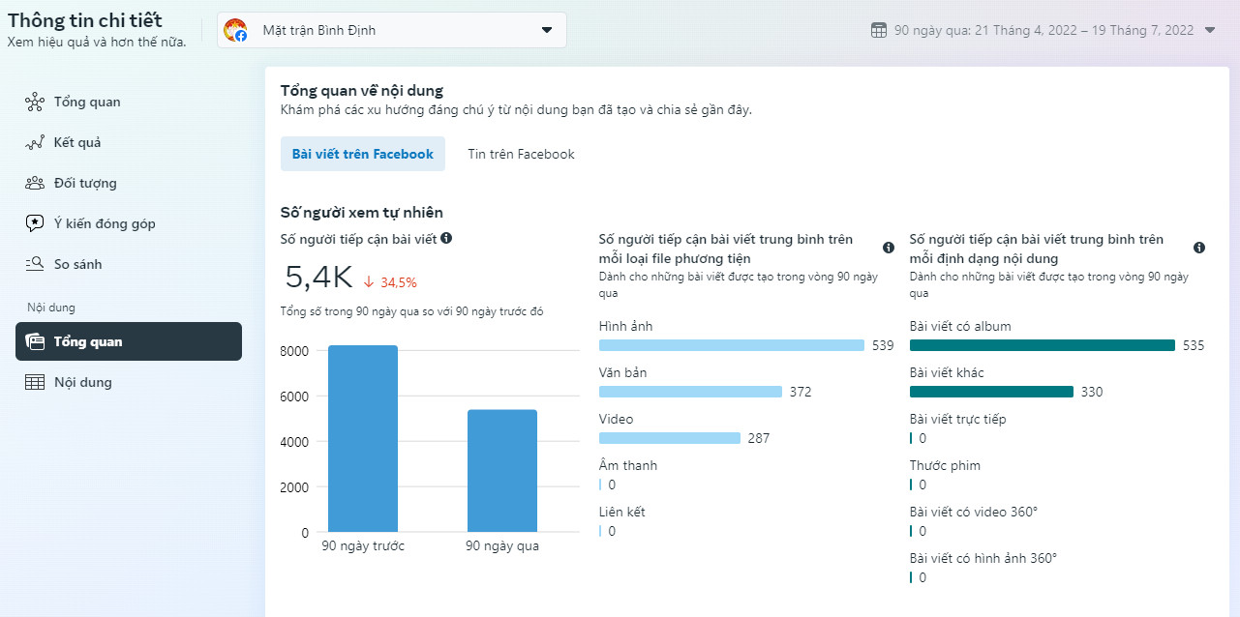Click the Thông tin chi tiết heading
This screenshot has width=1240, height=617.
tap(85, 20)
